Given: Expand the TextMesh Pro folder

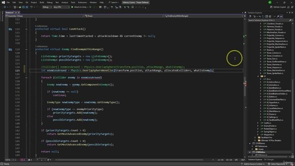Looking at the screenshot, I should tap(255, 137).
